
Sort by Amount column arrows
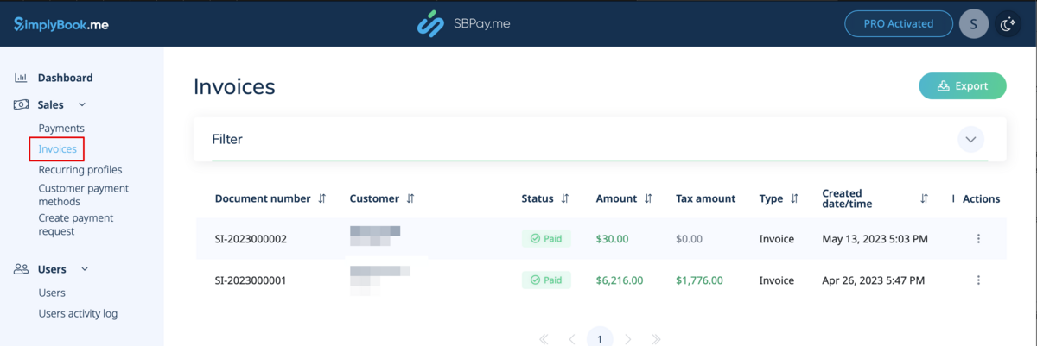point(648,198)
